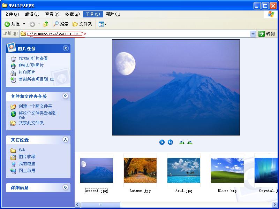
Task: Open the Search (搜索) toolbar button
Action: pyautogui.click(x=61, y=24)
